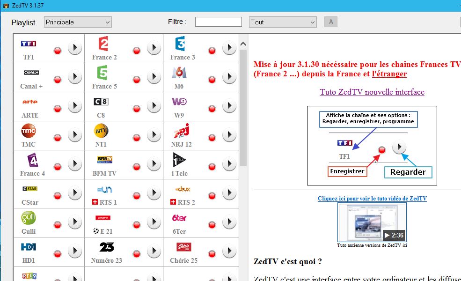Expand the Tout filter dropdown

tap(282, 22)
